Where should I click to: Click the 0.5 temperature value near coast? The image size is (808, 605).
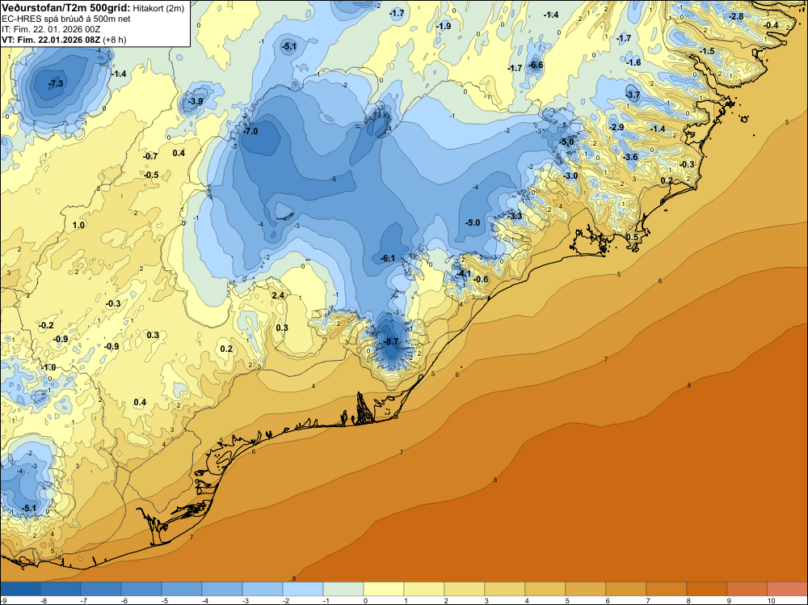click(x=632, y=237)
